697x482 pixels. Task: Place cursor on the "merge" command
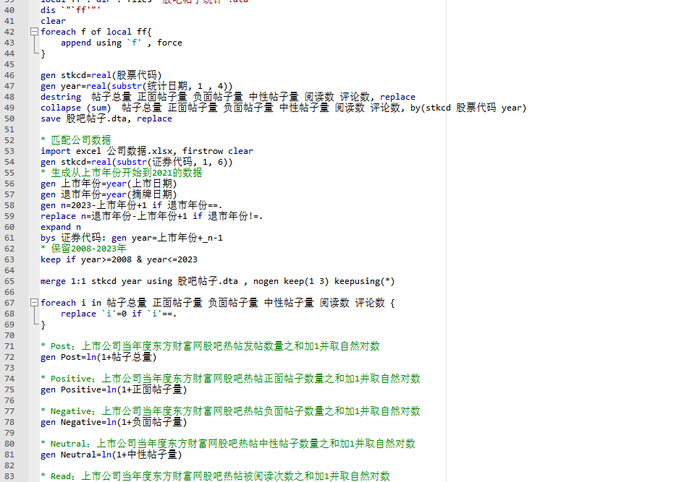point(55,281)
